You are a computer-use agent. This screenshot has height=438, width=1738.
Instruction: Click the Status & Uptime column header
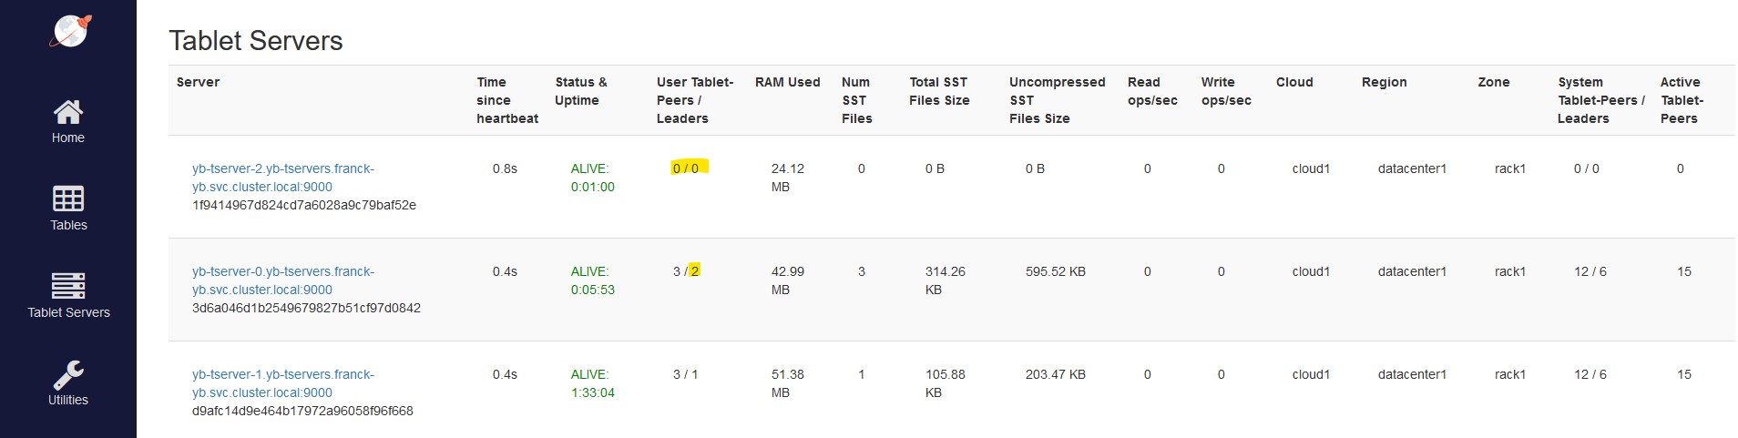click(581, 91)
